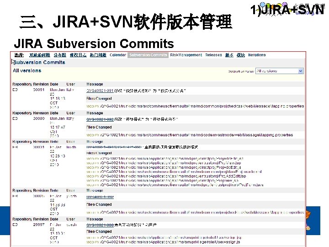Click the Subversion Commits section heading

click(39, 62)
